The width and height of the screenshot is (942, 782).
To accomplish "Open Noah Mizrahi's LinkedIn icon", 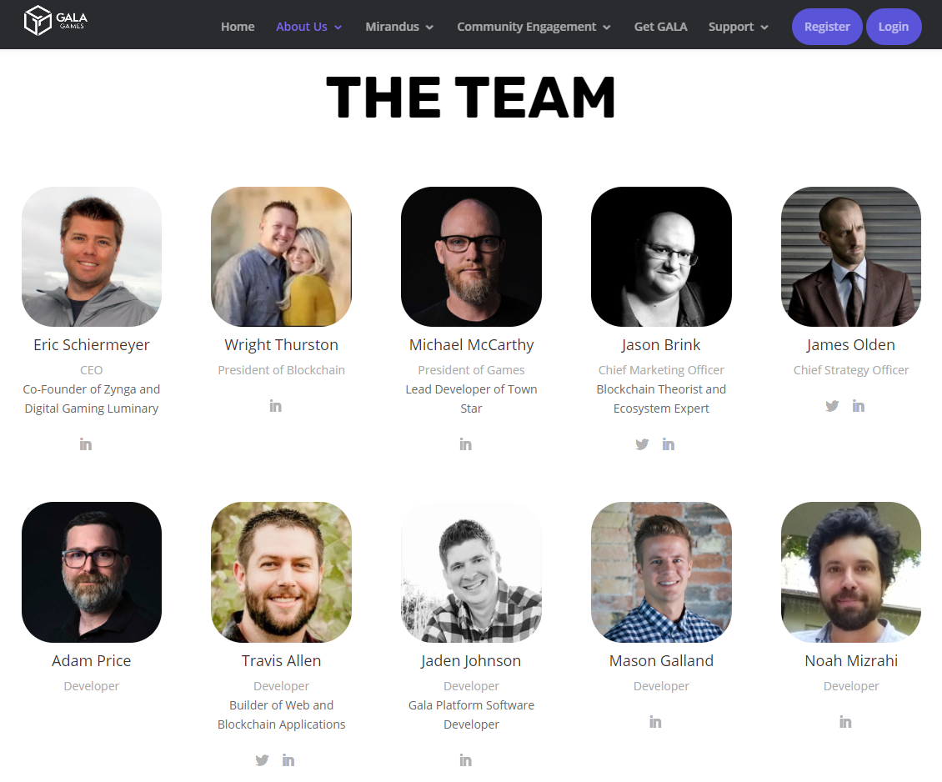I will click(x=845, y=722).
